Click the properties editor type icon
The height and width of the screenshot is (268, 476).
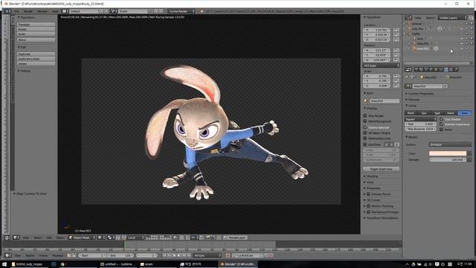(408, 69)
